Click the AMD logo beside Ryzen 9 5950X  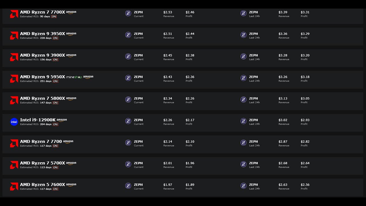pos(14,79)
